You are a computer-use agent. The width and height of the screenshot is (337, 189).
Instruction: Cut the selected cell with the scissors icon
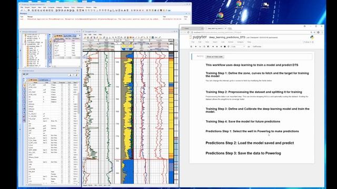pyautogui.click(x=200, y=47)
